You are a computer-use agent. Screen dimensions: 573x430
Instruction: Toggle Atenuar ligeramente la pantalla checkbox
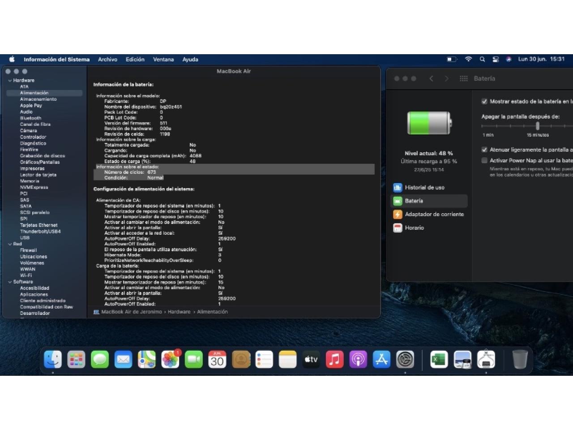484,150
